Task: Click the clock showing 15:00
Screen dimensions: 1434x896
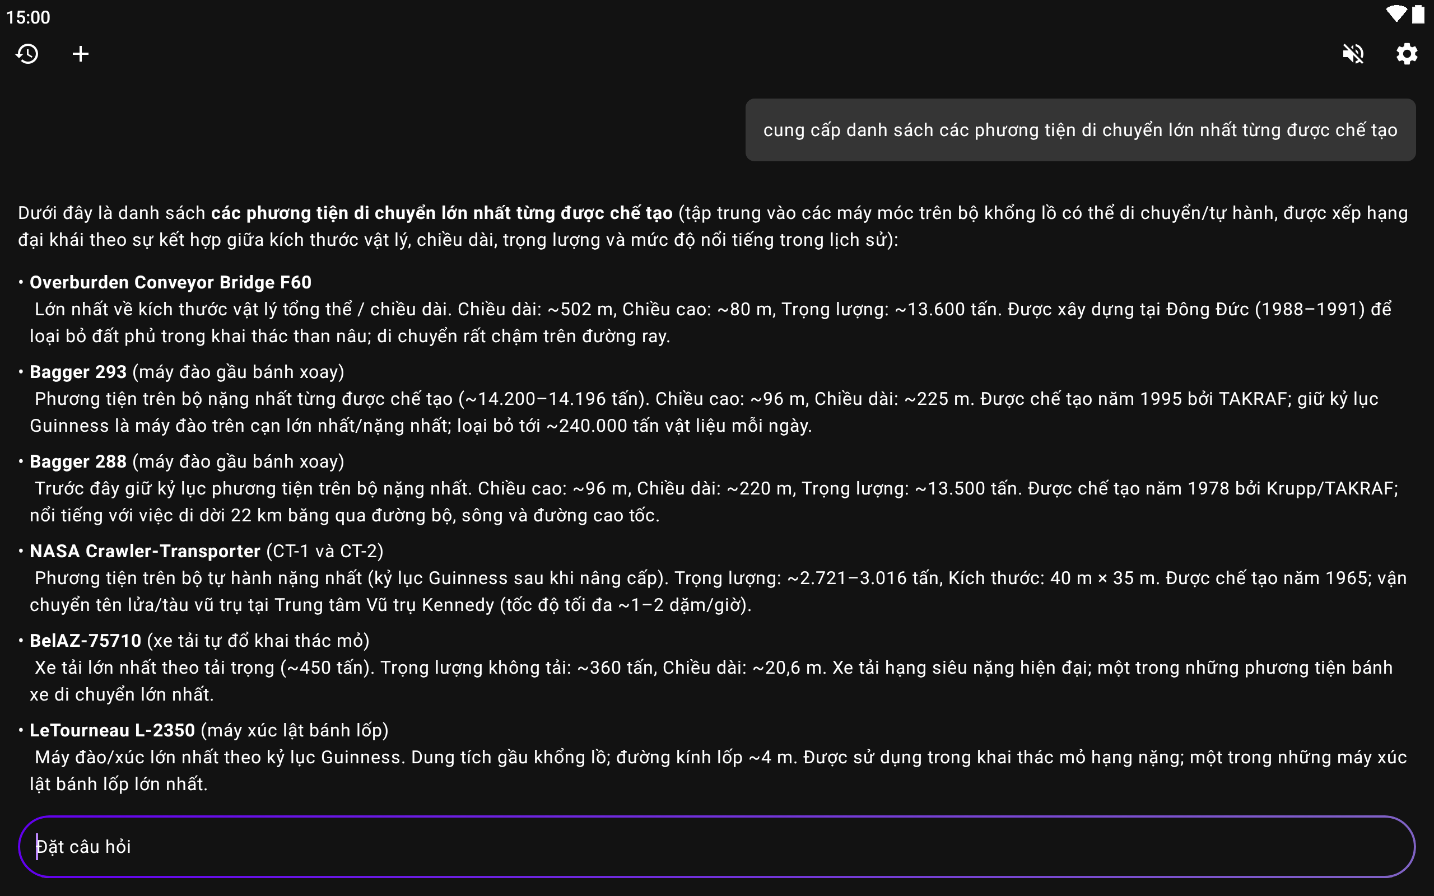Action: pyautogui.click(x=29, y=17)
